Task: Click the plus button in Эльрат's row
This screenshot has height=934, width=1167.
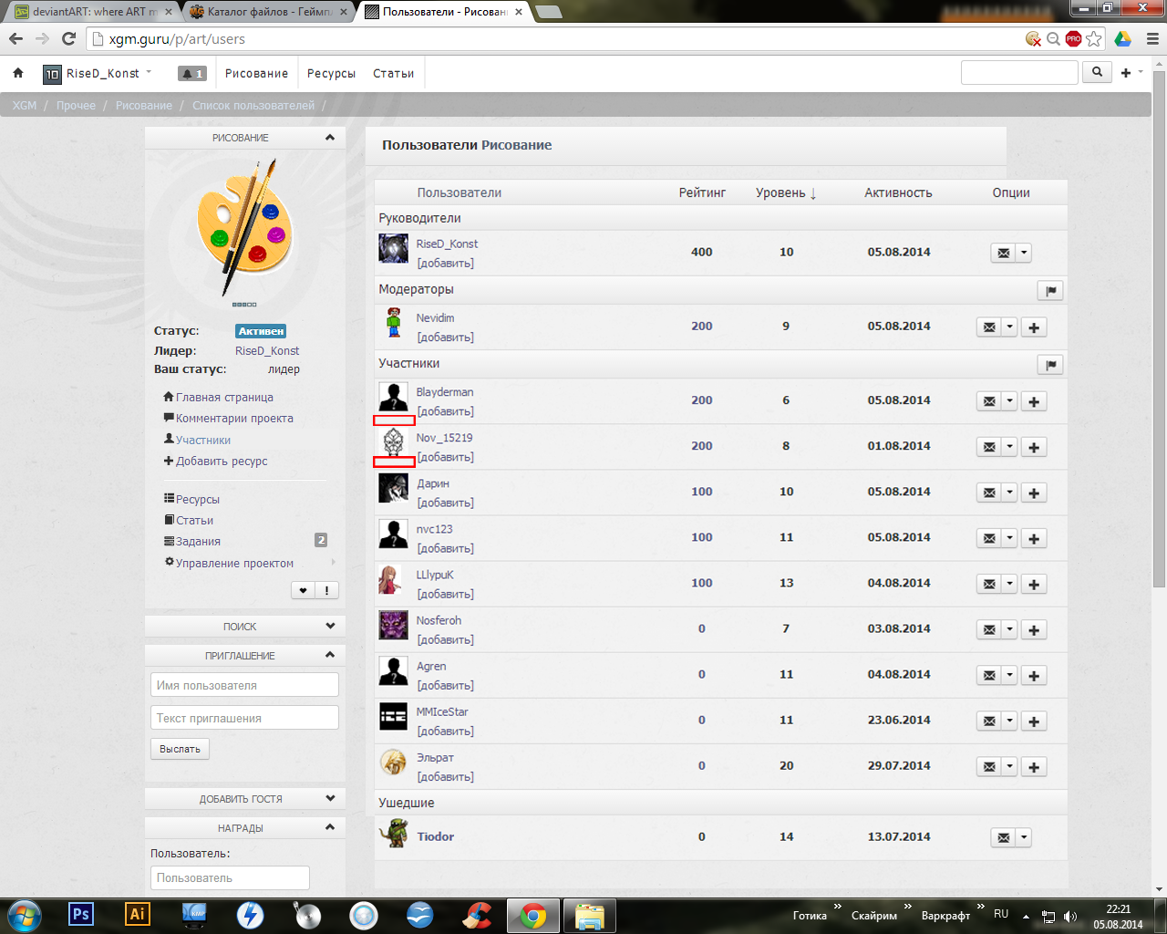Action: pyautogui.click(x=1034, y=766)
